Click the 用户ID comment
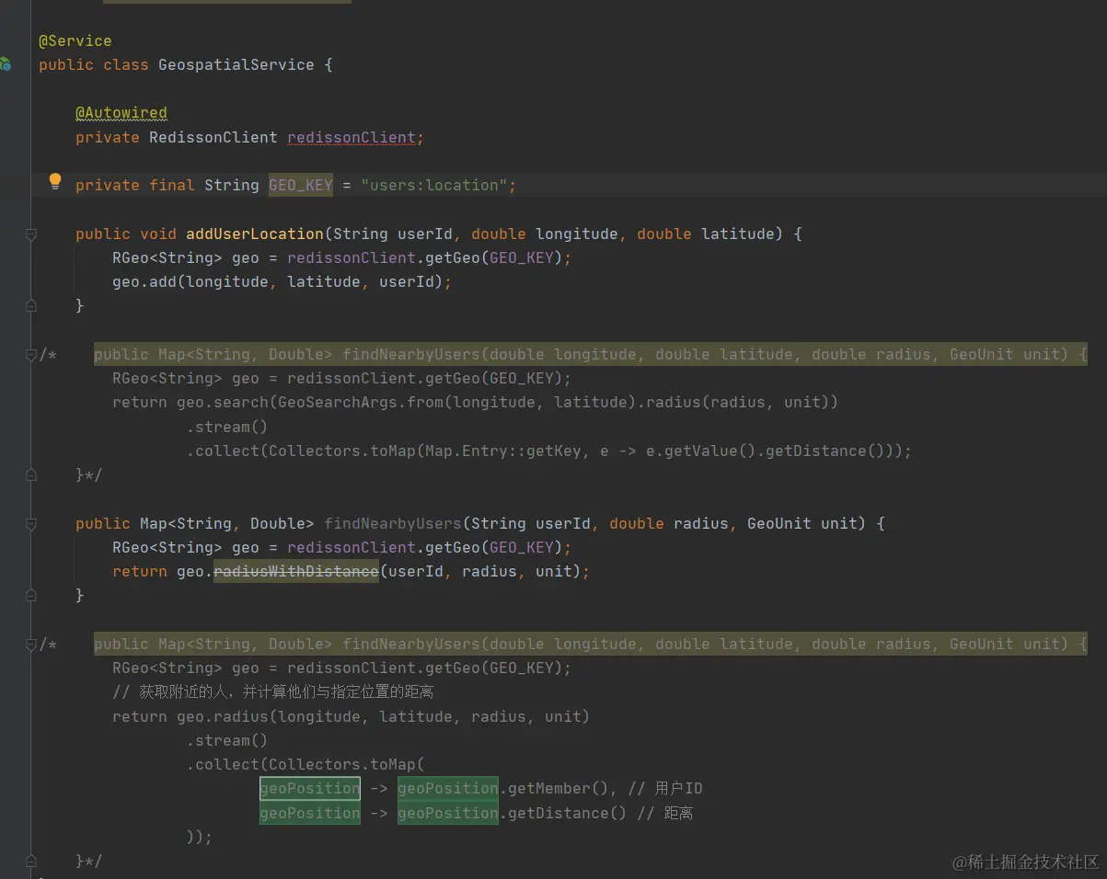Image resolution: width=1107 pixels, height=879 pixels. 664,789
